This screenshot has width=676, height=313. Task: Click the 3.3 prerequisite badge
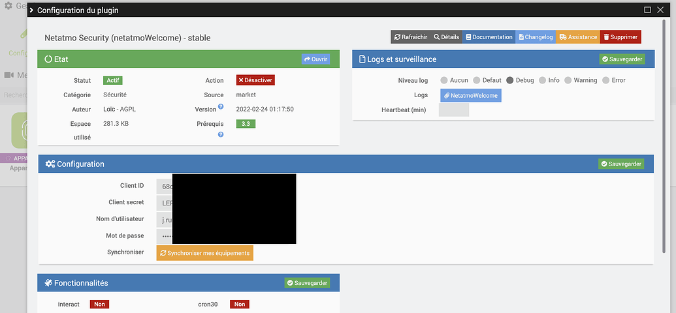pos(246,123)
